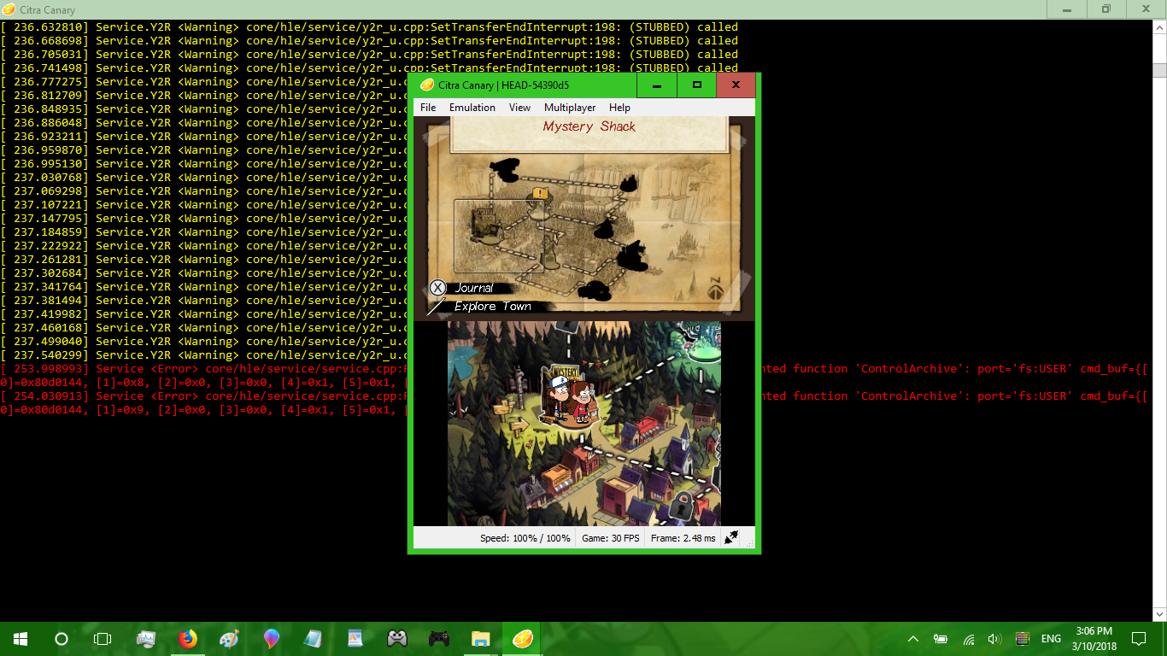Click the Citra lemon icon in emulator title bar
This screenshot has height=656, width=1167.
[426, 85]
